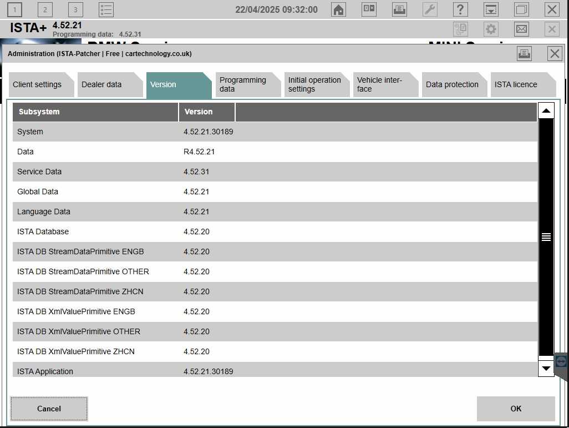Select the ISTA Database row
569x428 pixels.
click(275, 232)
